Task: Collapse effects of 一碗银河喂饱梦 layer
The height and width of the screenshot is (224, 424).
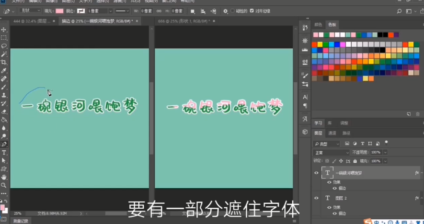Action: point(422,173)
